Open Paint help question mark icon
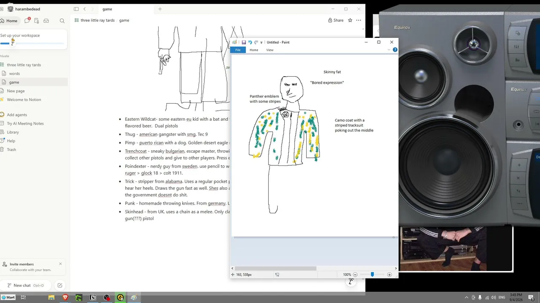Image resolution: width=540 pixels, height=303 pixels. pos(395,50)
